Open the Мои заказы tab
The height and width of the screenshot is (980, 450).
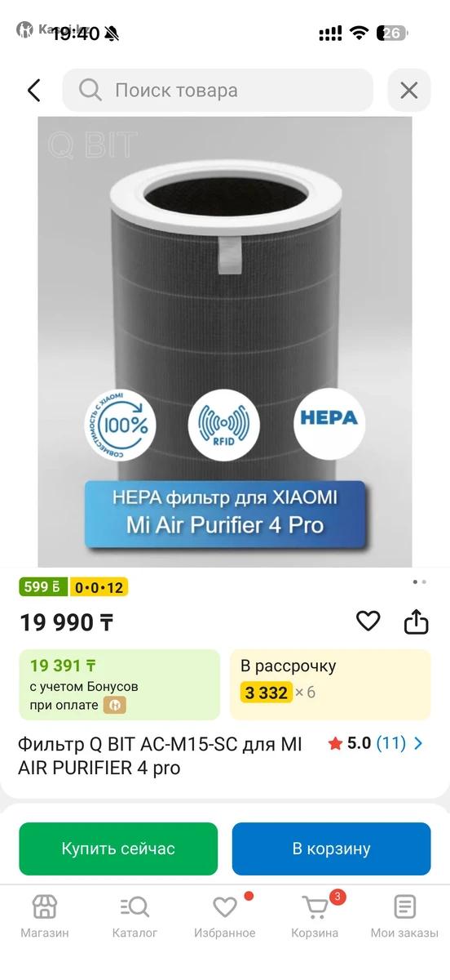tap(404, 916)
